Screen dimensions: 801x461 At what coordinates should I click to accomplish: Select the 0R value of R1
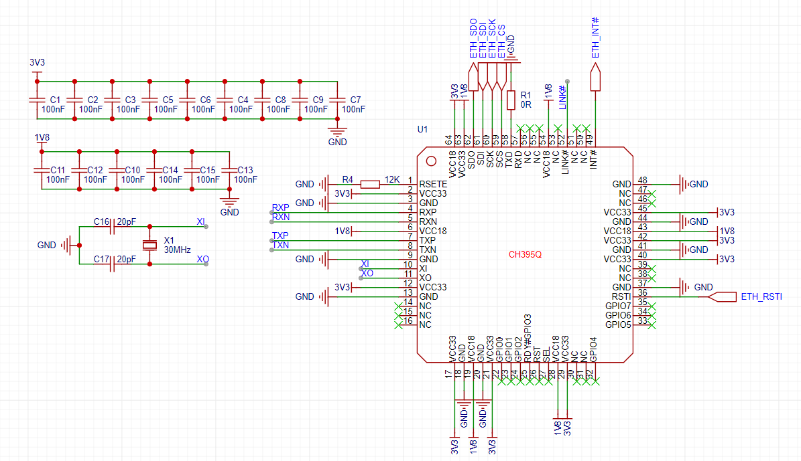(x=526, y=104)
